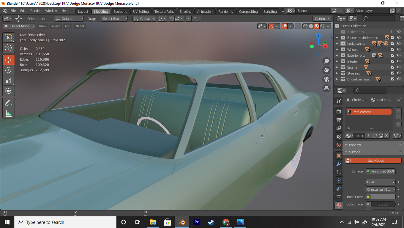Open the Drag Select Box dropdown
Screen dimensions: 404x228
click(114, 19)
